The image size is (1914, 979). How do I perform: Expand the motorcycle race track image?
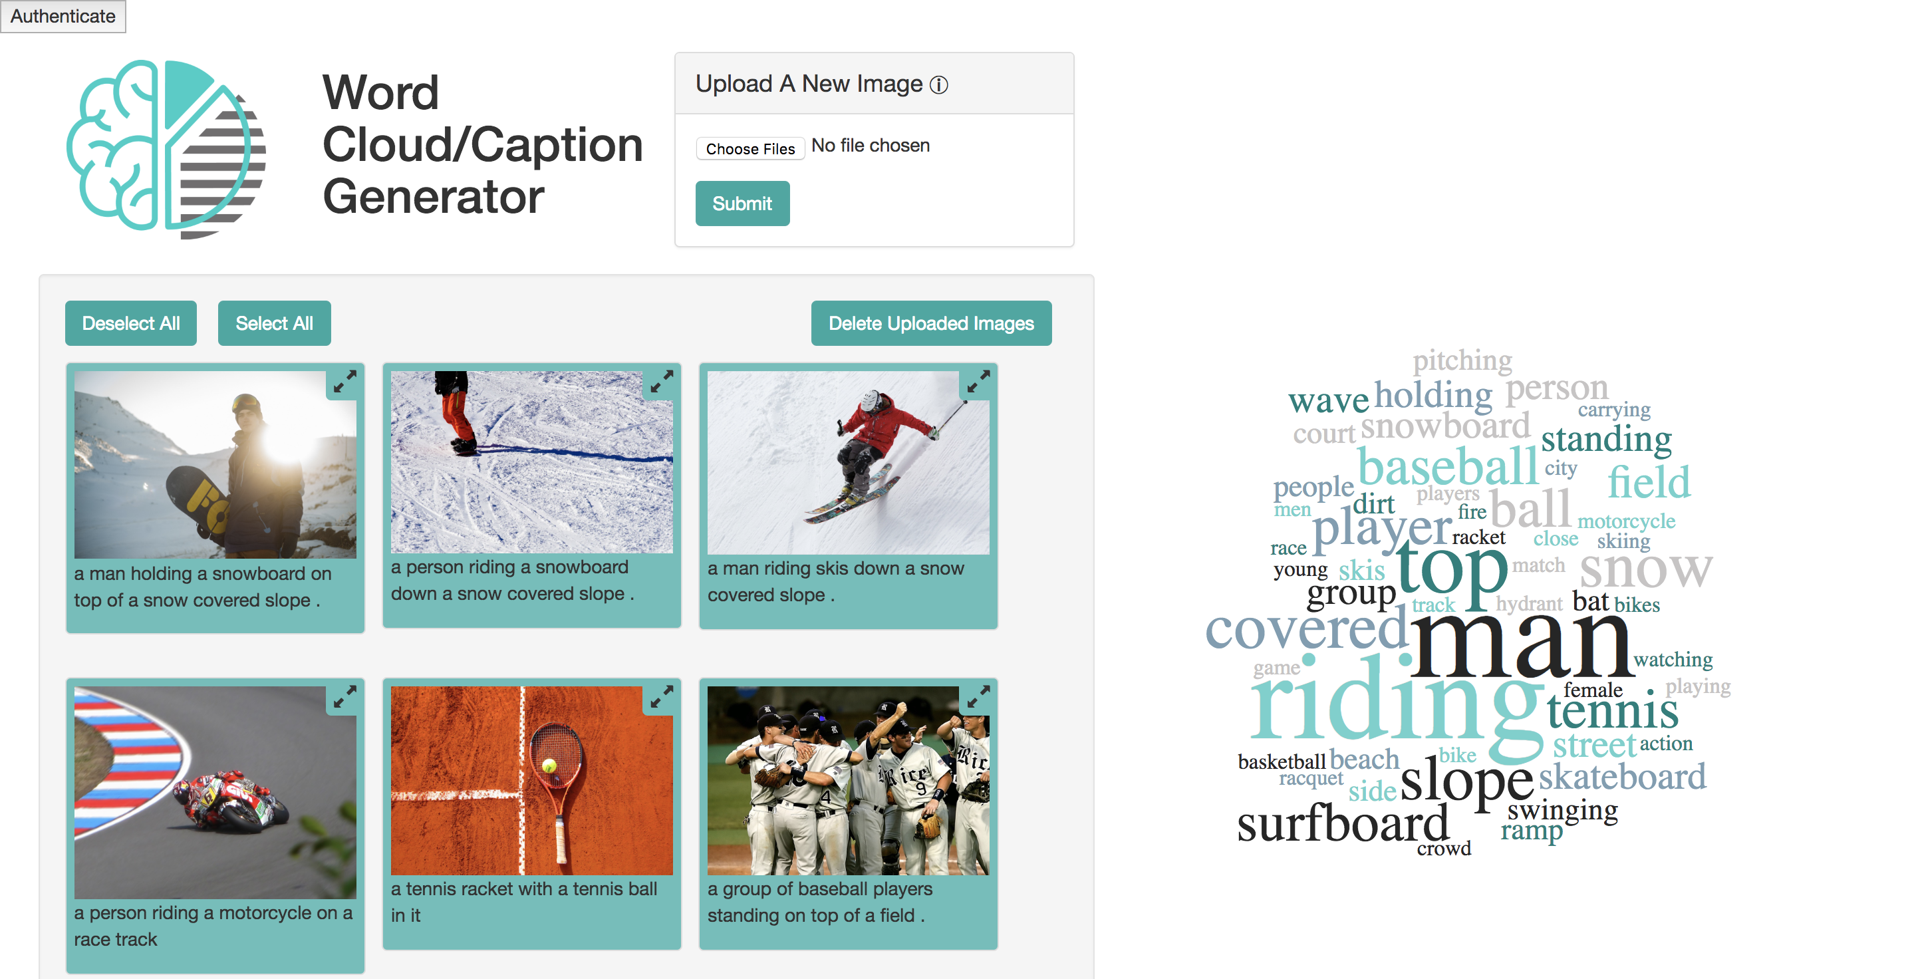click(x=344, y=698)
